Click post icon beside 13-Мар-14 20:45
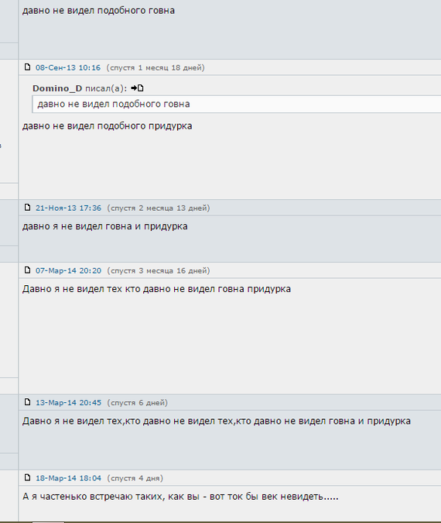 28,402
